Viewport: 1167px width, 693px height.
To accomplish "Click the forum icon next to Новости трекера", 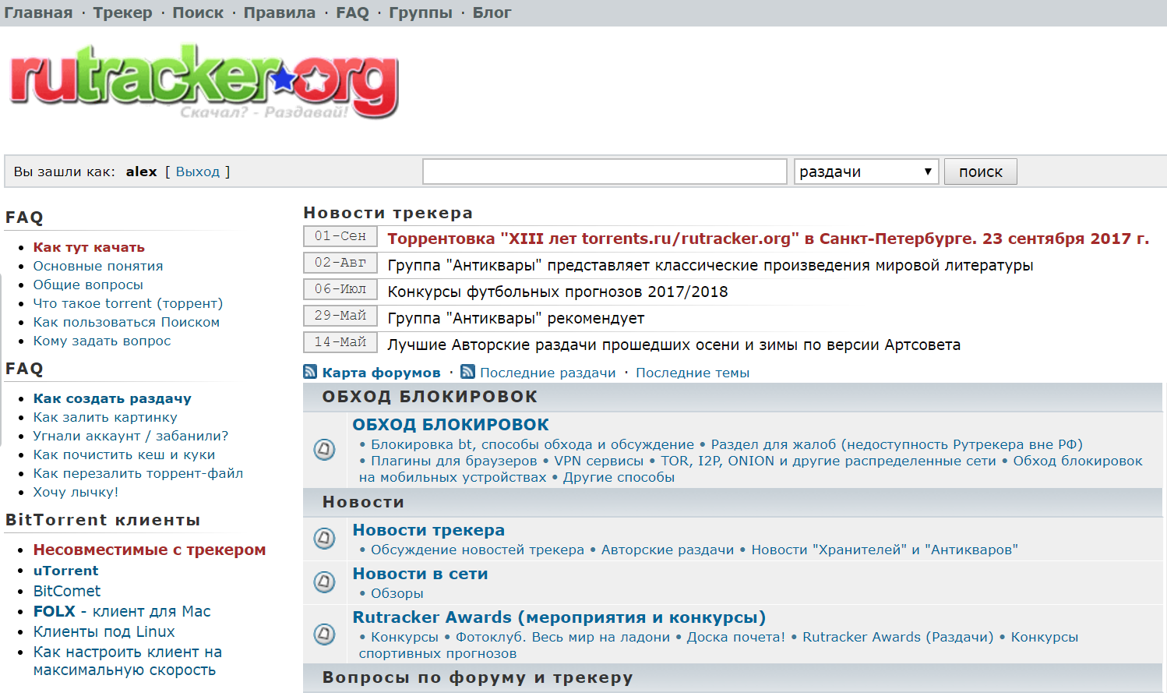I will (324, 538).
